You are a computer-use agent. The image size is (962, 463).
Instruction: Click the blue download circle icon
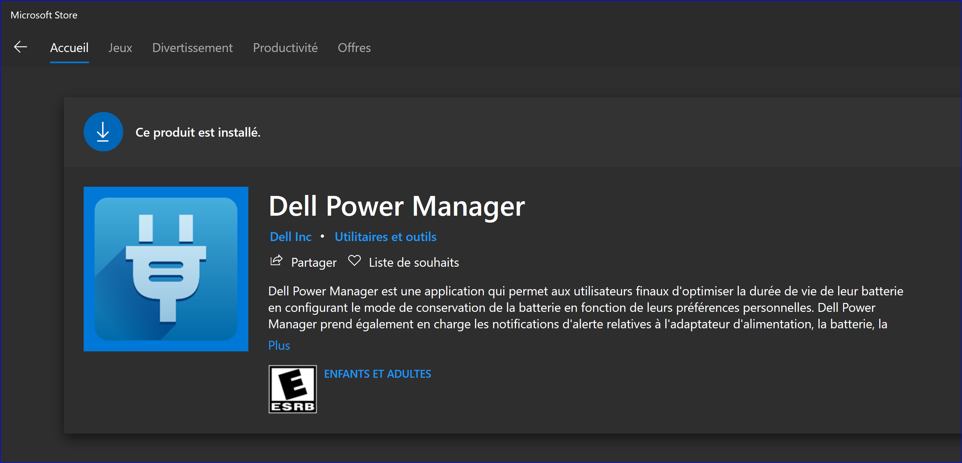[103, 132]
